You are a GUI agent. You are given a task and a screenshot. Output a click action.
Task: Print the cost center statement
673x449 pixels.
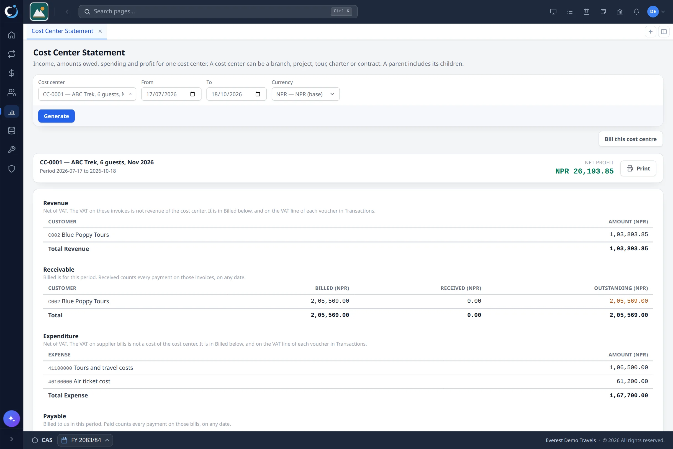tap(638, 169)
